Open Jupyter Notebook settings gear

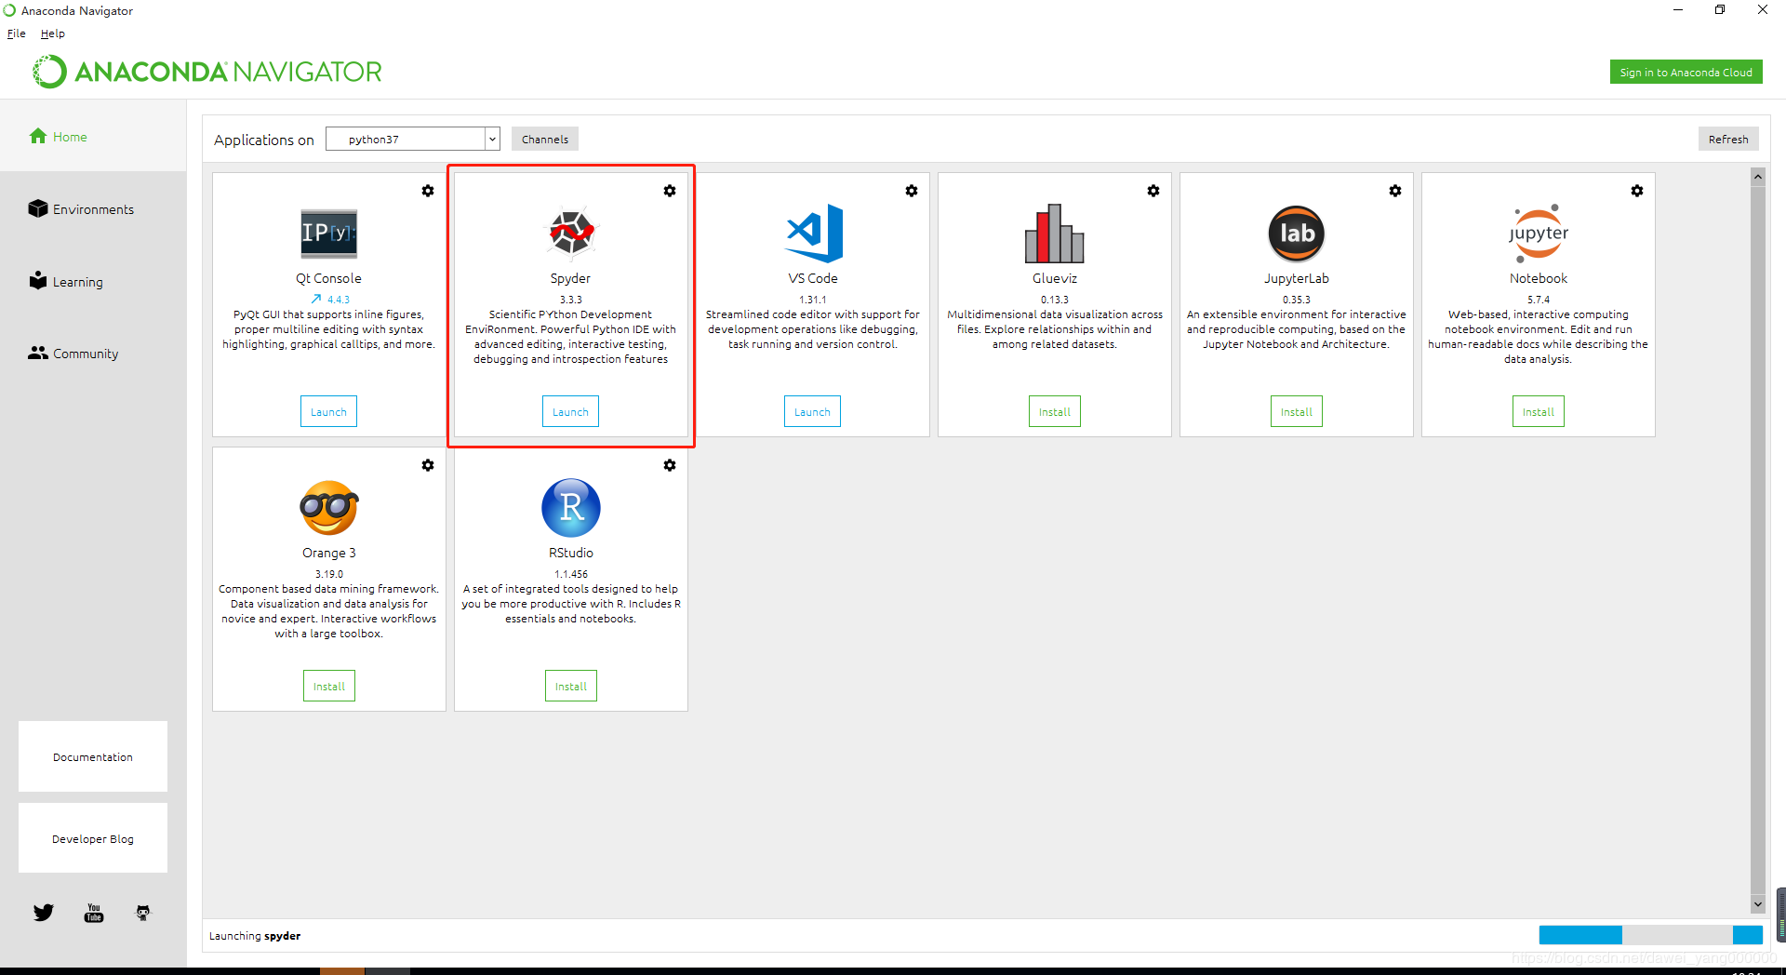(x=1637, y=191)
